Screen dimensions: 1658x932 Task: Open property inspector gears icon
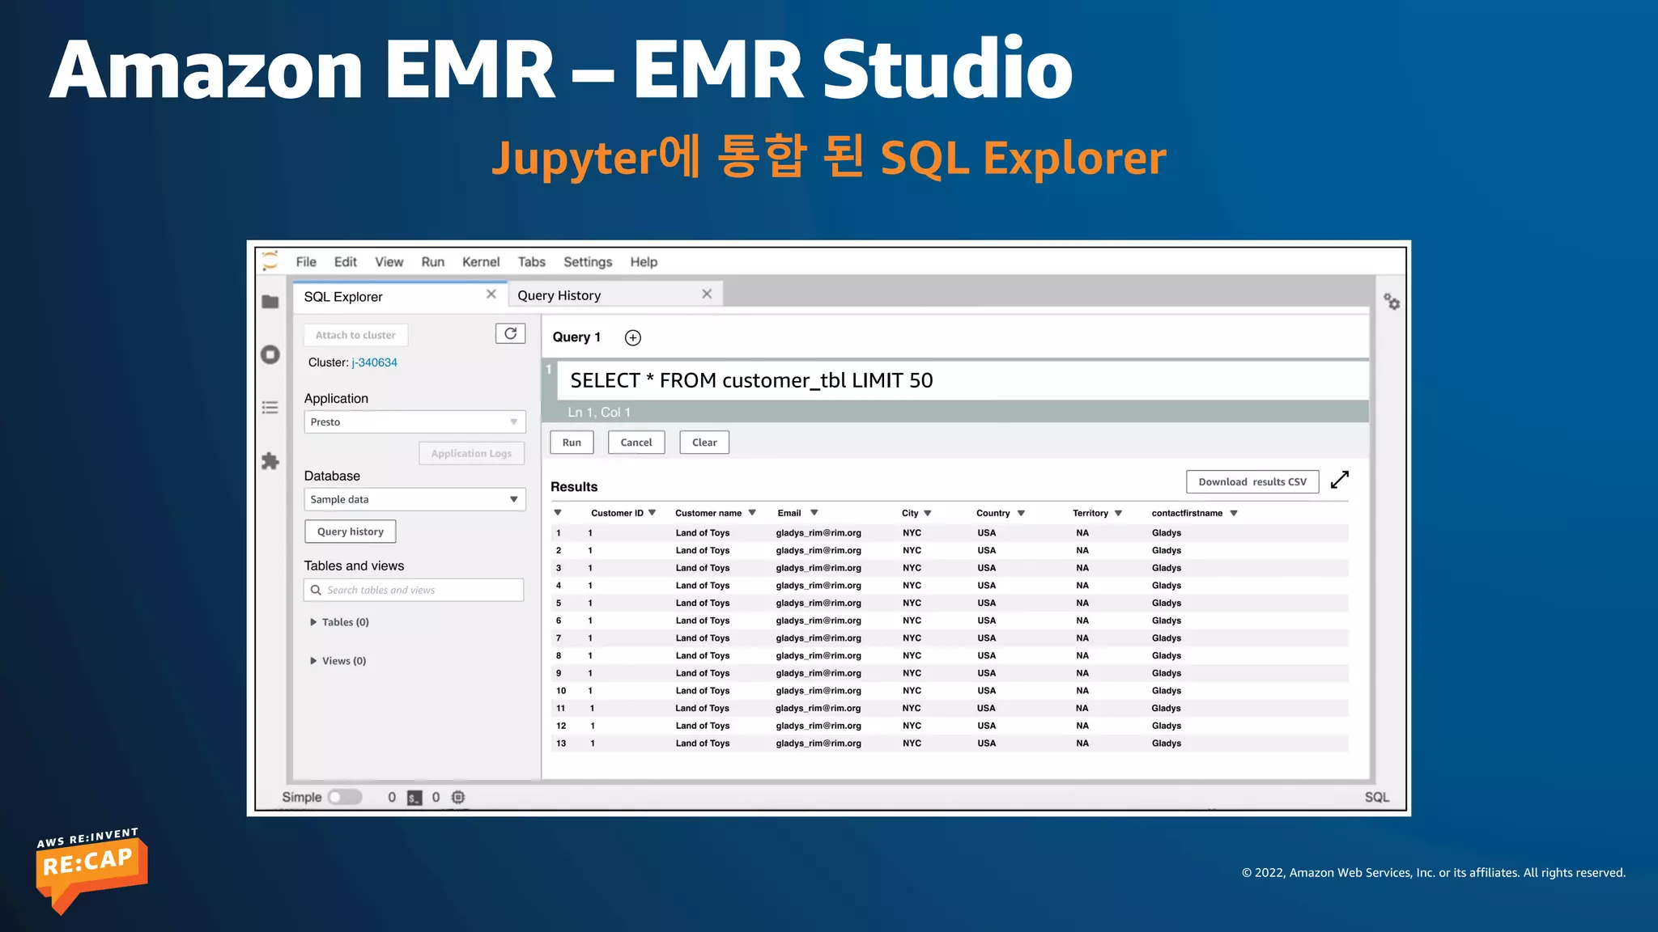[1392, 302]
